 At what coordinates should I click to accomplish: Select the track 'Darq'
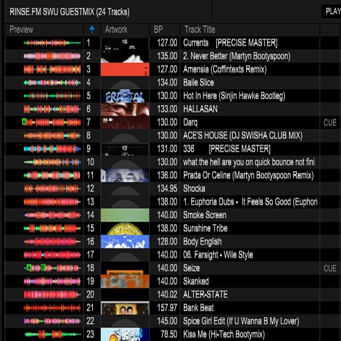190,122
